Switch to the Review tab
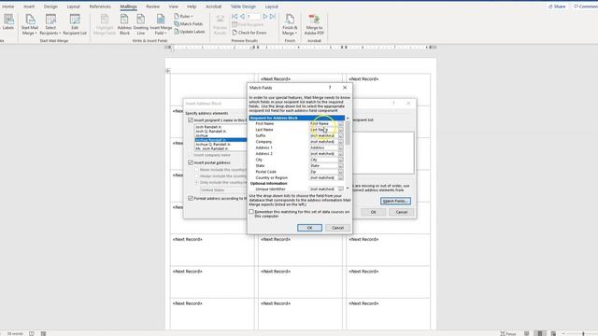Screen dimensions: 598x336 [152, 7]
